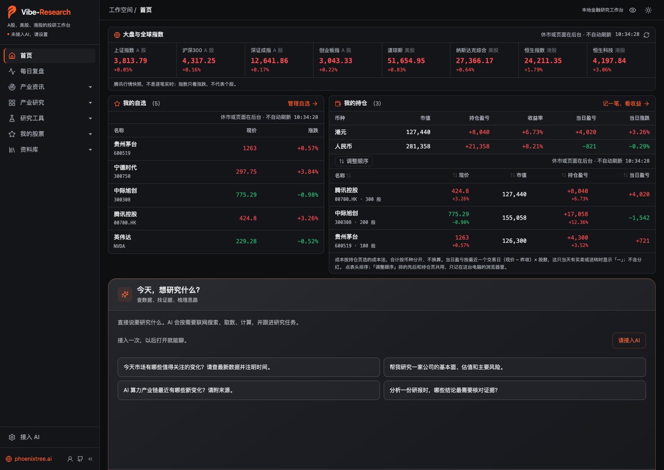Viewport: 664px width, 470px height.
Task: Open the user account icon in sidebar footer
Action: 70,459
